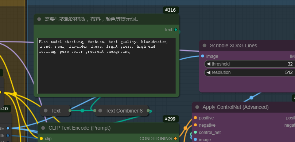Image resolution: width=295 pixels, height=142 pixels.
Task: Click the resolution value 512 field
Action: pyautogui.click(x=289, y=72)
